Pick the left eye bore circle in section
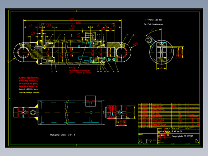The height and width of the screenshot is (156, 208). (x=23, y=52)
